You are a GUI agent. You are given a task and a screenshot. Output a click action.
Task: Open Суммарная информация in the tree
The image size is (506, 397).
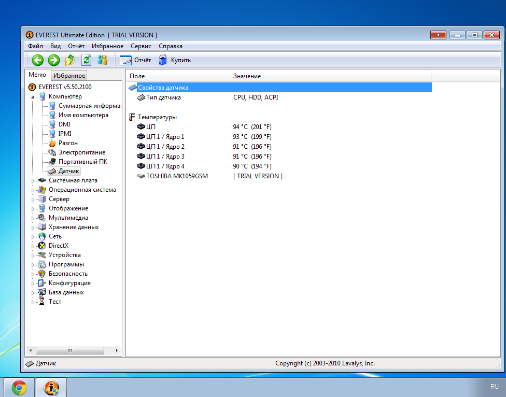pos(90,105)
